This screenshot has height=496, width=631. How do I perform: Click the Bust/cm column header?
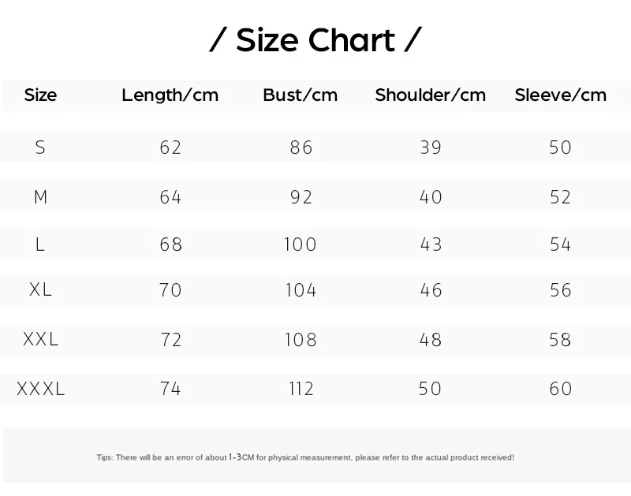coord(301,95)
